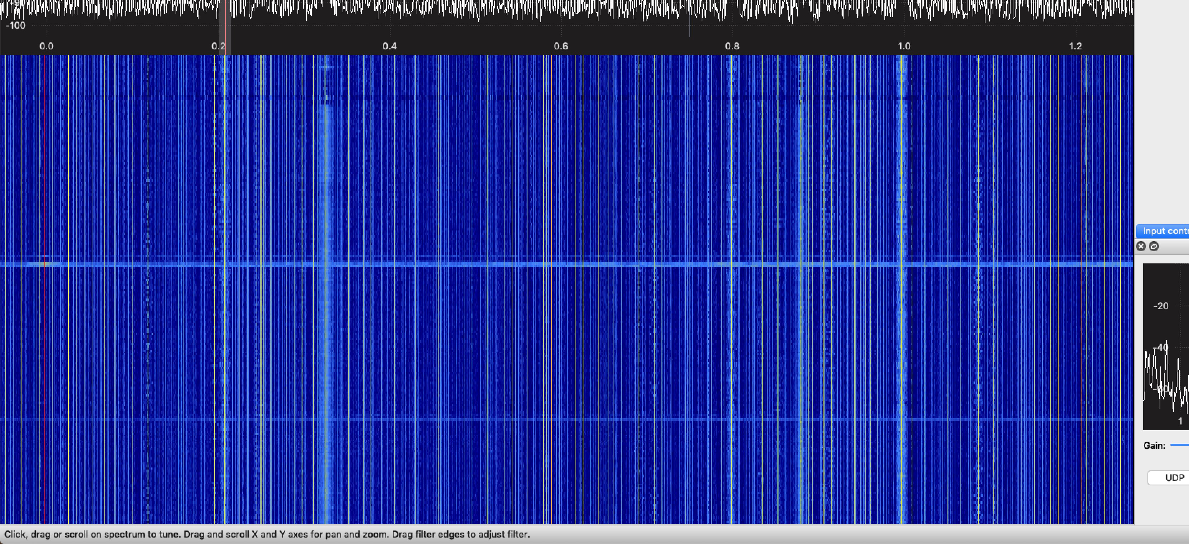Switch to the Input controls tab

pyautogui.click(x=1163, y=231)
